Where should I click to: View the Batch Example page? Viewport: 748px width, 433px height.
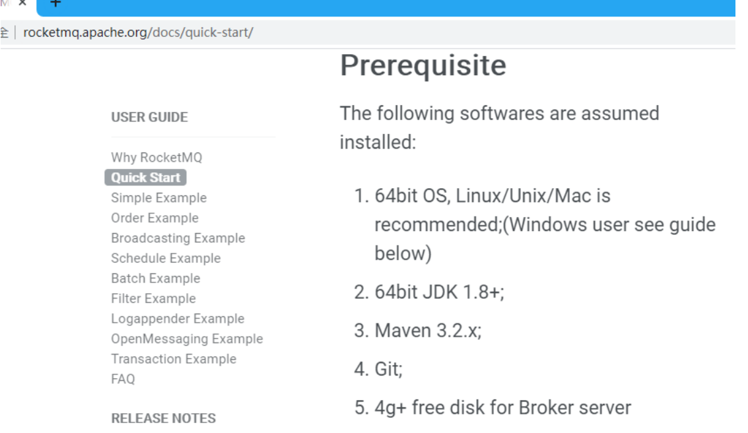click(155, 279)
